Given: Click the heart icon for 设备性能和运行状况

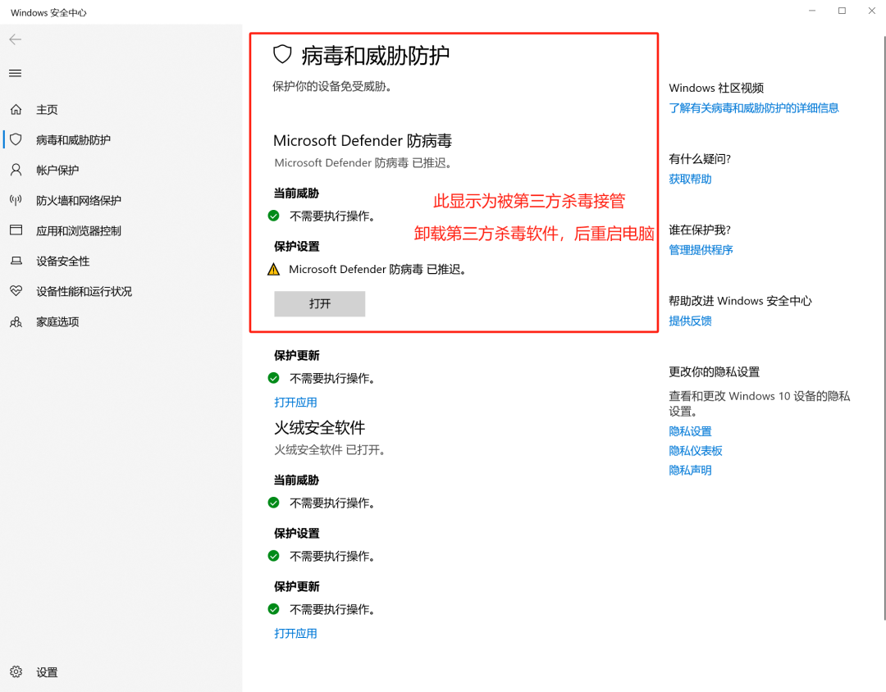Looking at the screenshot, I should coord(16,291).
